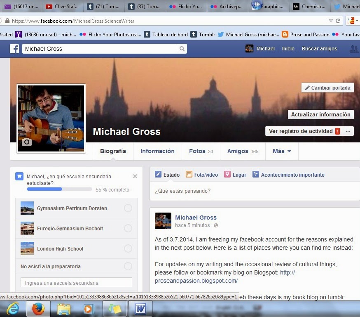Click the profile picture with guitar
Screen dimensions: 360x317
[x=51, y=118]
